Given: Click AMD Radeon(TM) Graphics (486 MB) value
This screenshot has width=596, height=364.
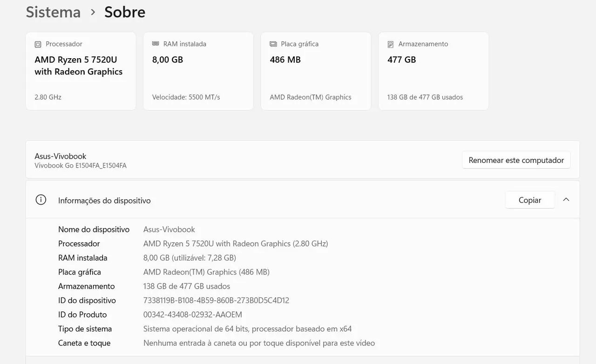Looking at the screenshot, I should coord(206,272).
